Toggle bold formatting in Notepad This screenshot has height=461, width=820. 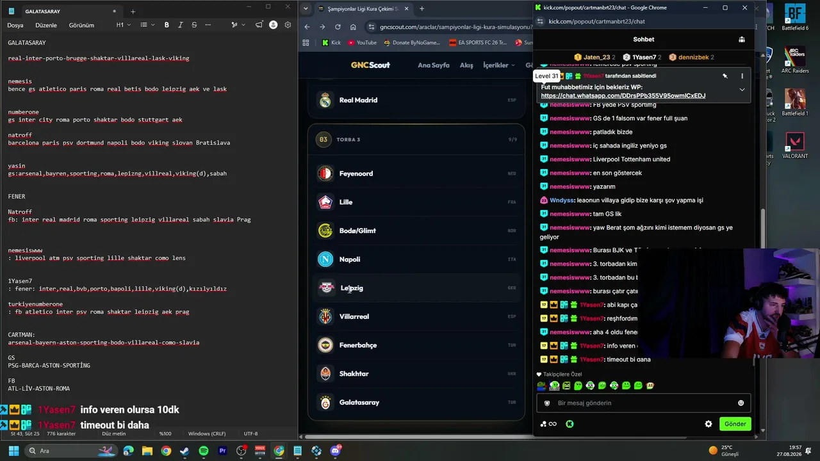167,25
